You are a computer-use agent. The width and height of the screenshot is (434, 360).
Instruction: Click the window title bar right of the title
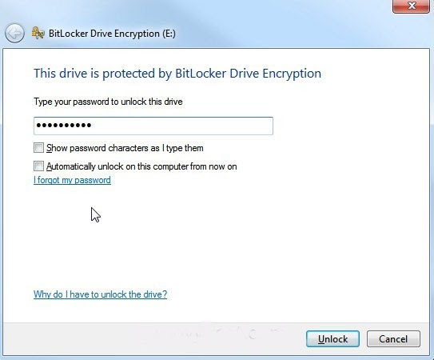click(x=277, y=34)
